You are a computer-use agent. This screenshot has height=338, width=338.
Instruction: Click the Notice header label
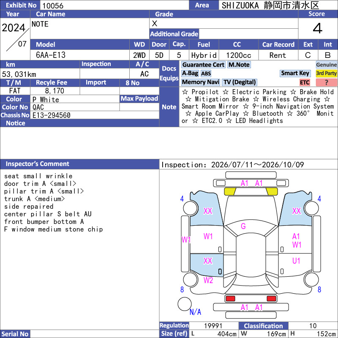point(16,123)
